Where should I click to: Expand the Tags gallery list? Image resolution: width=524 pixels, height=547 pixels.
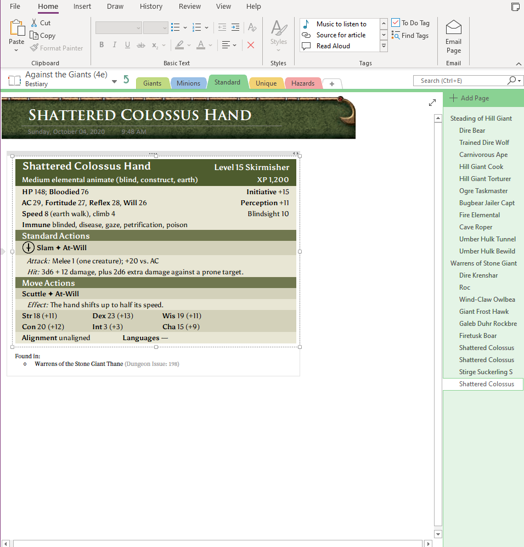pyautogui.click(x=384, y=46)
